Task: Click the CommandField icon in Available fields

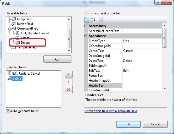Action: point(14,29)
